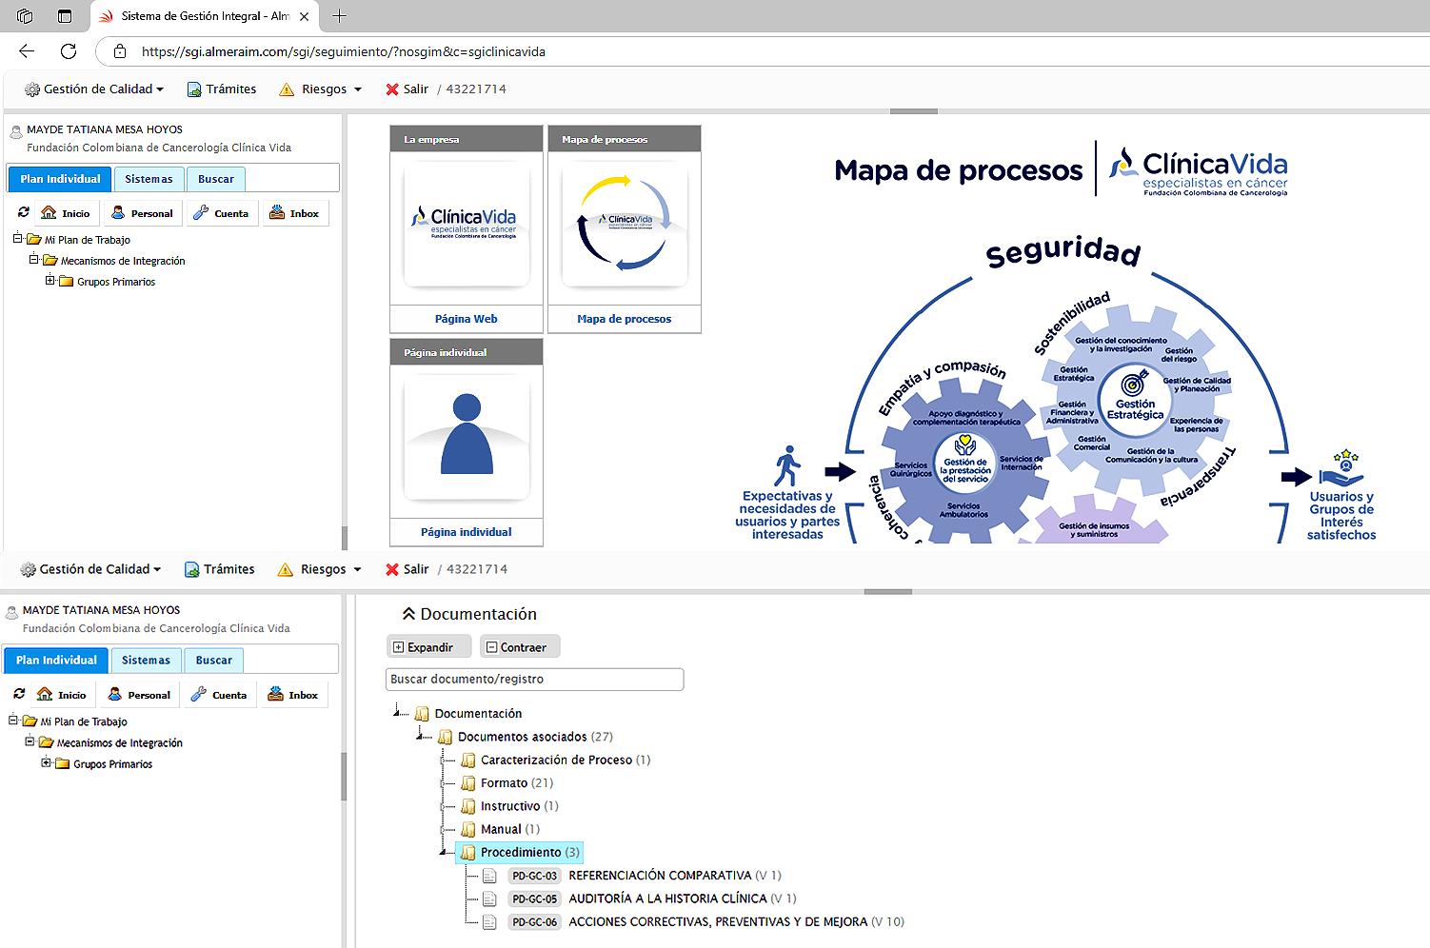Click Salir in the lower toolbar
The width and height of the screenshot is (1430, 948).
pos(407,569)
